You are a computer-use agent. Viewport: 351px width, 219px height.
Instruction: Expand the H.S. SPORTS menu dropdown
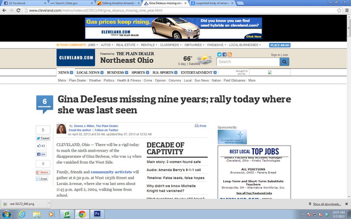[175, 72]
